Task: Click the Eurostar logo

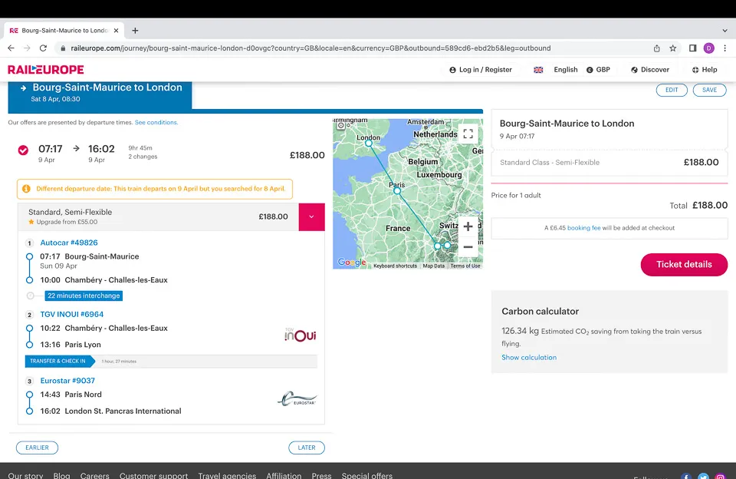Action: coord(297,398)
